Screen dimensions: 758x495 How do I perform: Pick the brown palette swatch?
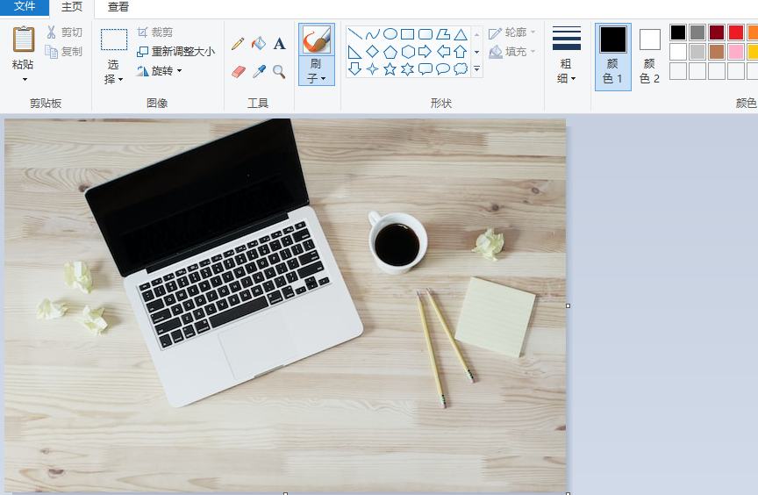[717, 52]
